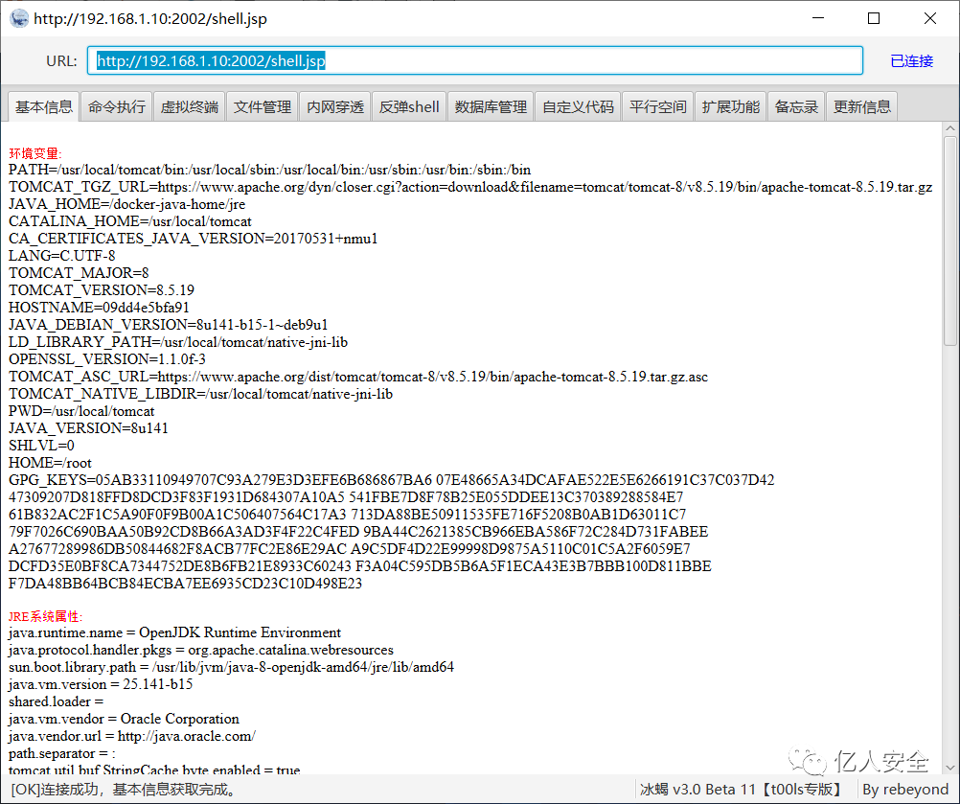Click the status message 连接成功 in status bar
This screenshot has width=960, height=804.
click(125, 790)
